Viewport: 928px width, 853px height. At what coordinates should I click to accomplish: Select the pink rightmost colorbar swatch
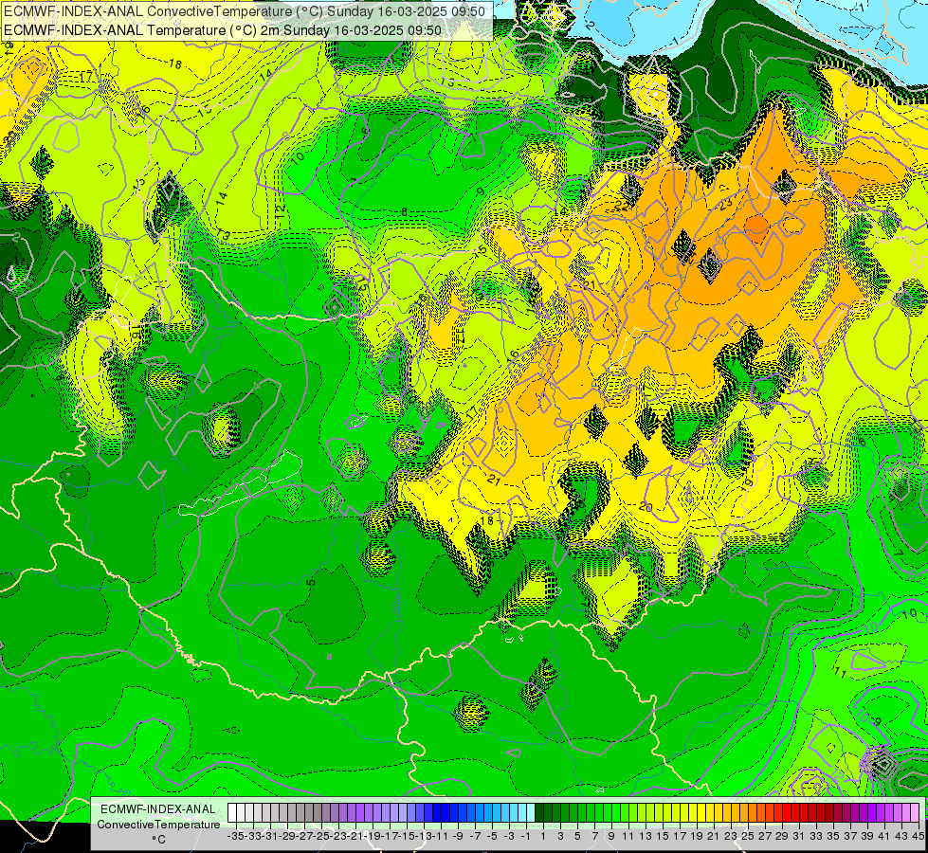tap(915, 812)
